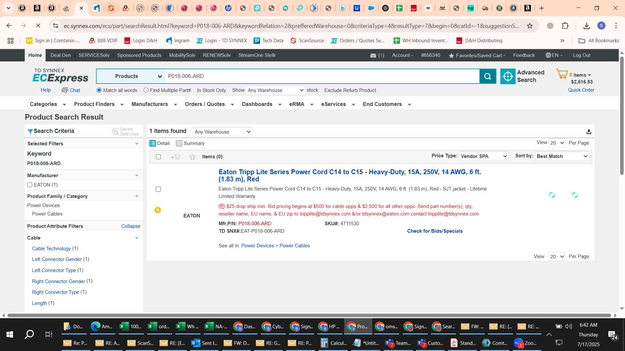This screenshot has width=625, height=351.
Task: Add selected items to cart icon
Action: pos(175,157)
